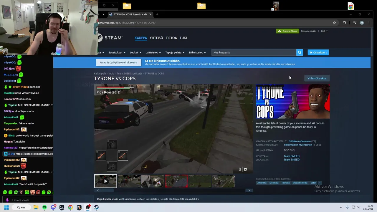The height and width of the screenshot is (212, 377).
Task: Select the red-highlighted screenshot thumbnail
Action: click(x=176, y=181)
